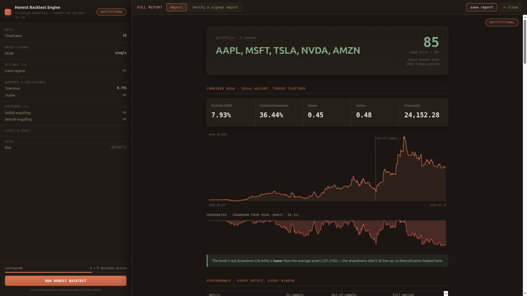
Task: Click the INSTITUTIONAL badge in the report area
Action: click(502, 22)
